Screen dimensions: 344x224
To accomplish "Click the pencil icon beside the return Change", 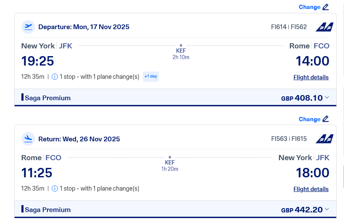I will click(326, 119).
